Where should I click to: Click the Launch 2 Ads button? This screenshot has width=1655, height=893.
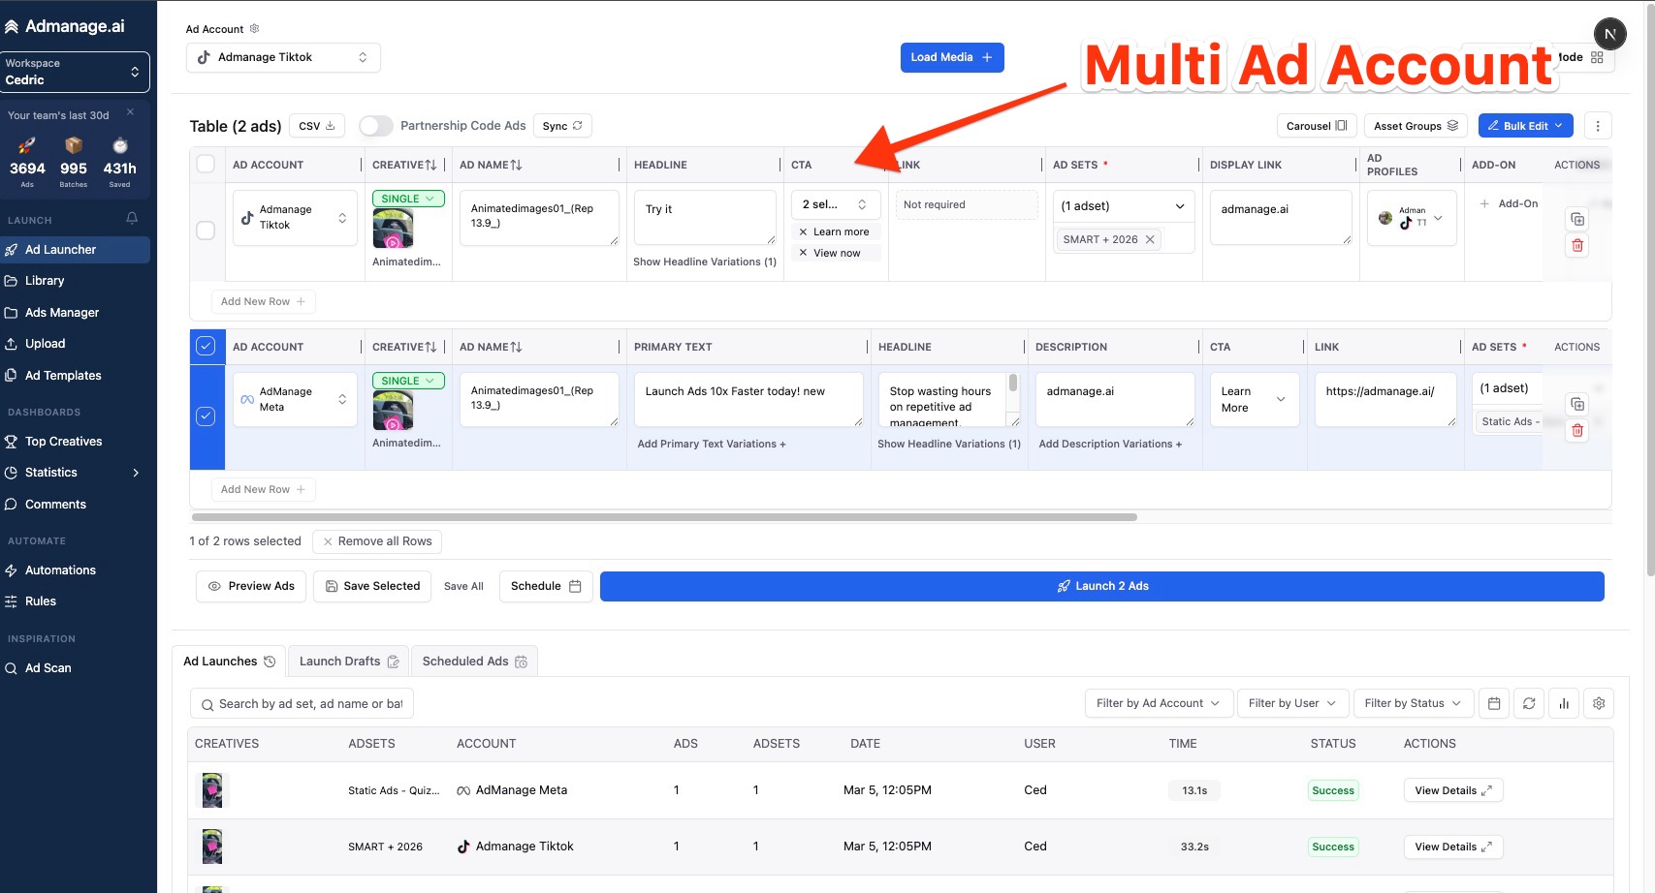pyautogui.click(x=1101, y=586)
